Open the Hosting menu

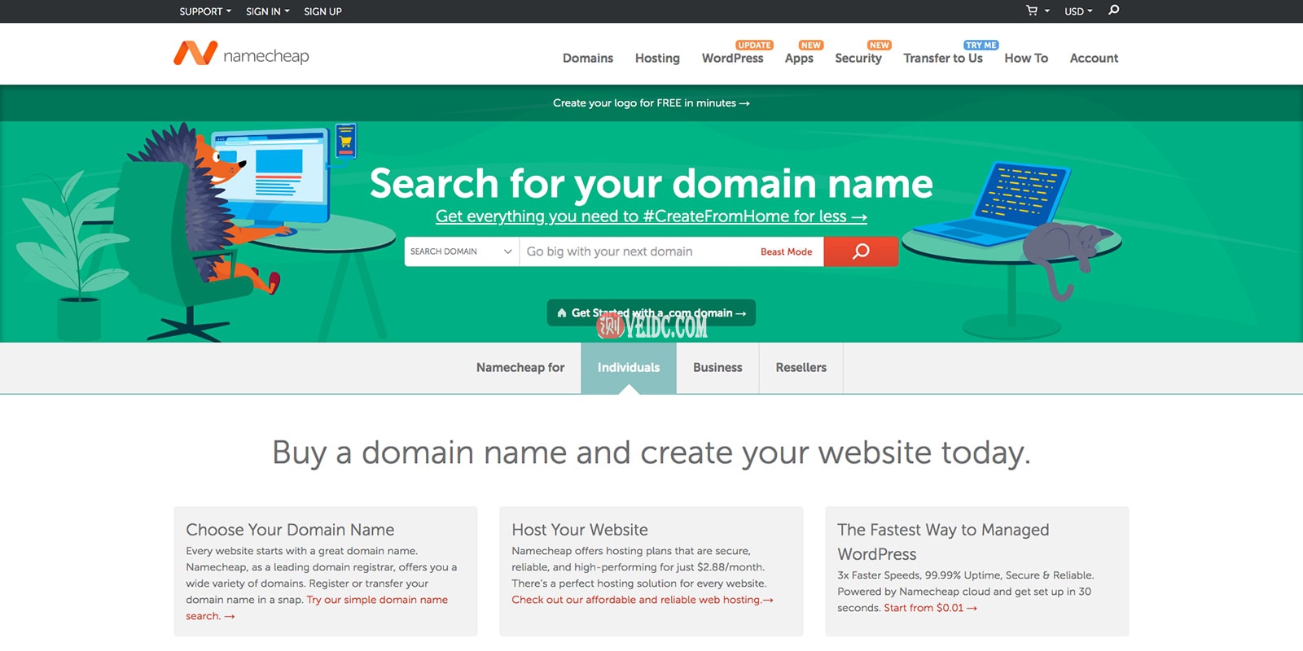657,58
